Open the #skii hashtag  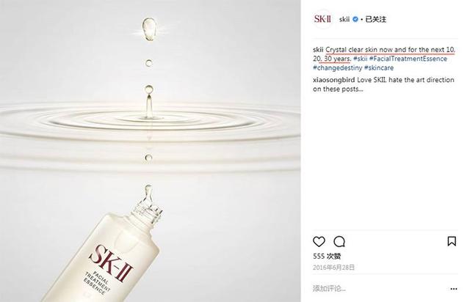coord(361,59)
